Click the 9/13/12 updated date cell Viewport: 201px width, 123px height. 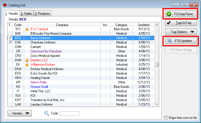[144, 29]
